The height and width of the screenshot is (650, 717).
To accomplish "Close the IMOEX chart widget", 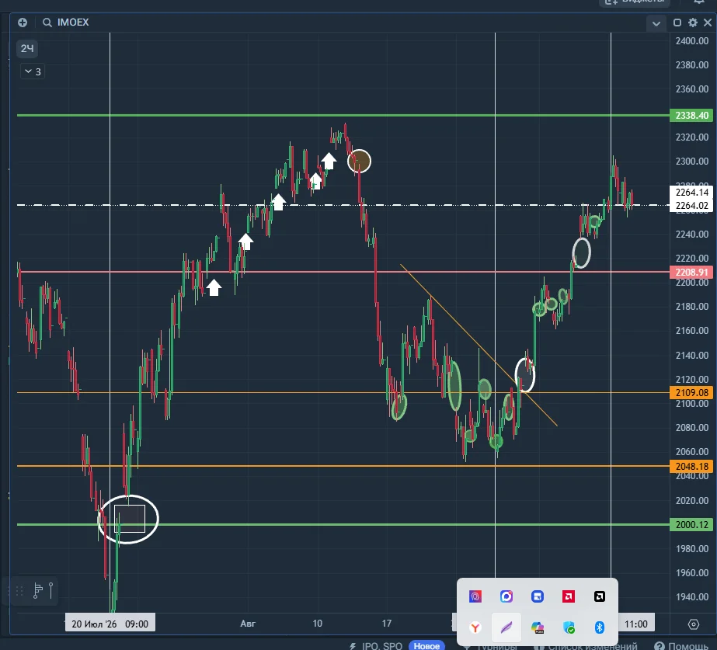I will coord(708,23).
